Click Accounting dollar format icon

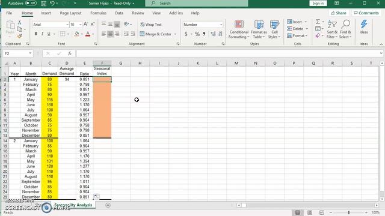tap(186, 34)
